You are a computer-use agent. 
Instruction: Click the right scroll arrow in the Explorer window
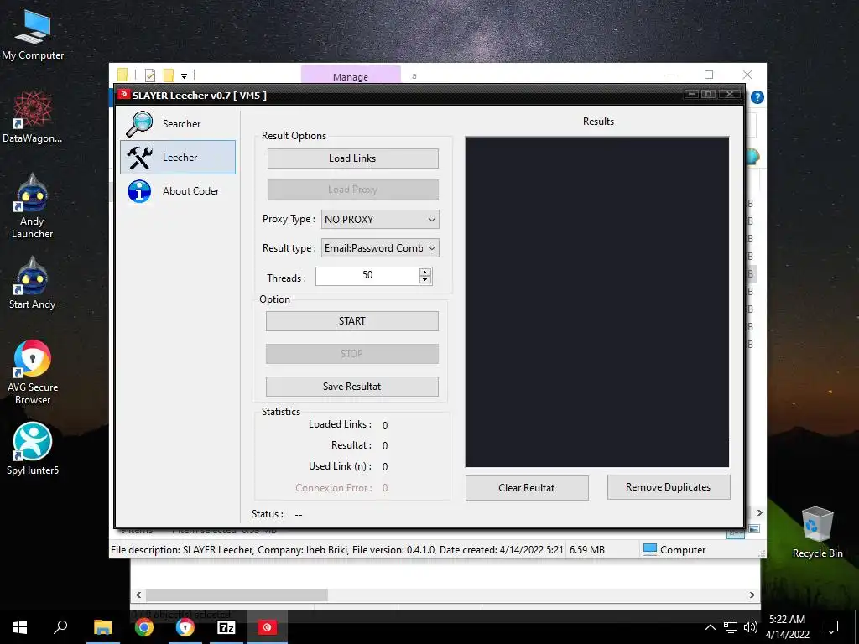coord(759,512)
